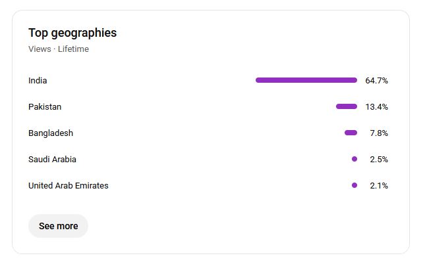Click Saudi Arabia's purple dot indicator
This screenshot has width=425, height=266.
(354, 159)
